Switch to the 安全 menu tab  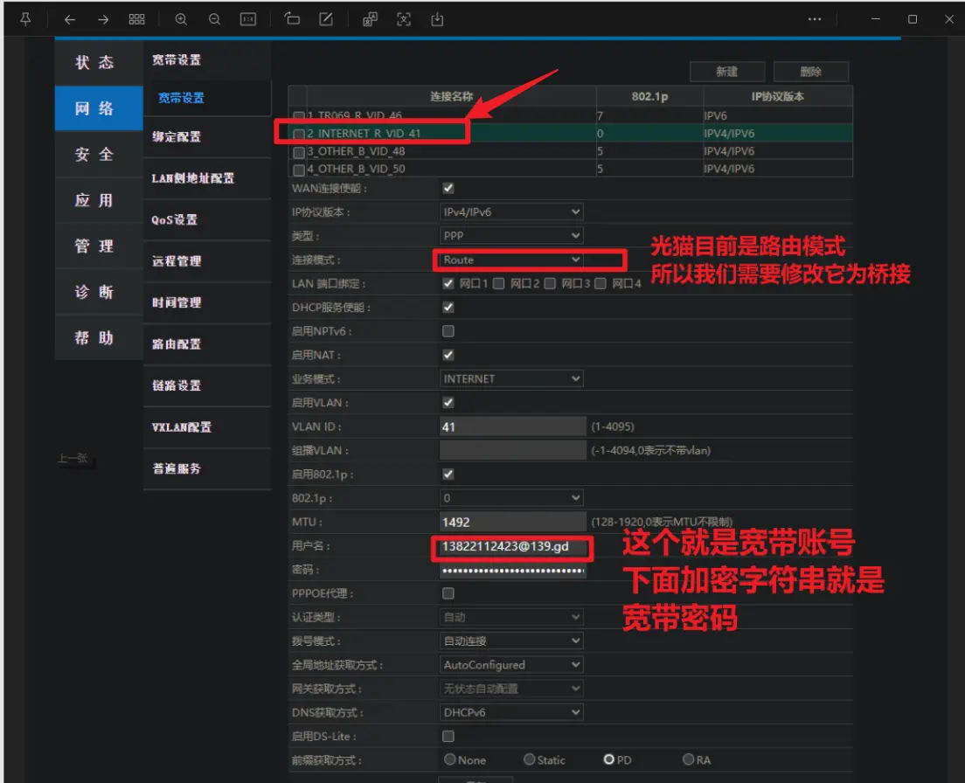point(94,155)
